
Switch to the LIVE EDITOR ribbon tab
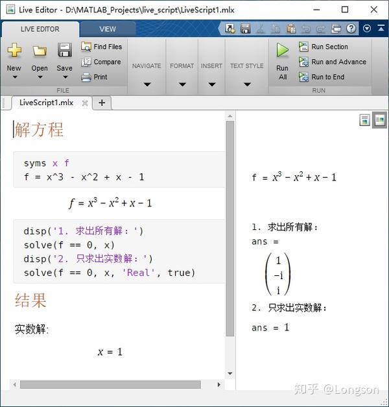pyautogui.click(x=40, y=29)
